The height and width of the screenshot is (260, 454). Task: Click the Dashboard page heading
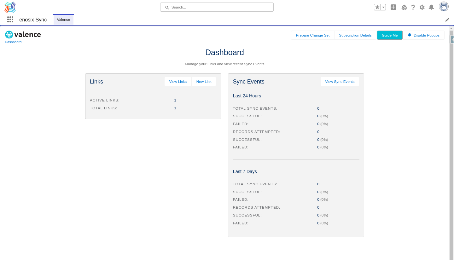point(224,52)
